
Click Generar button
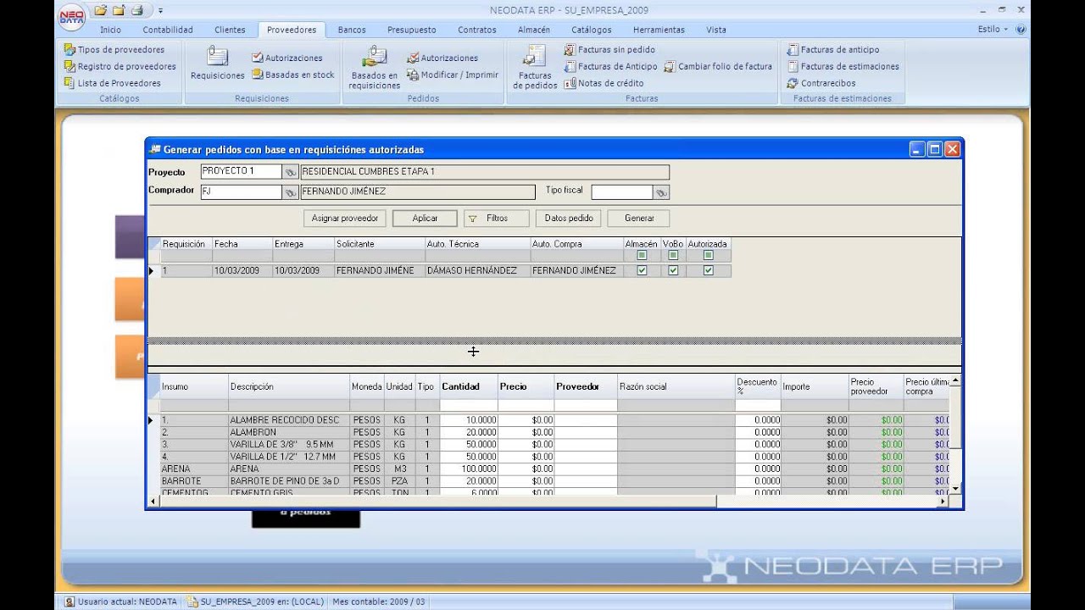click(x=639, y=218)
